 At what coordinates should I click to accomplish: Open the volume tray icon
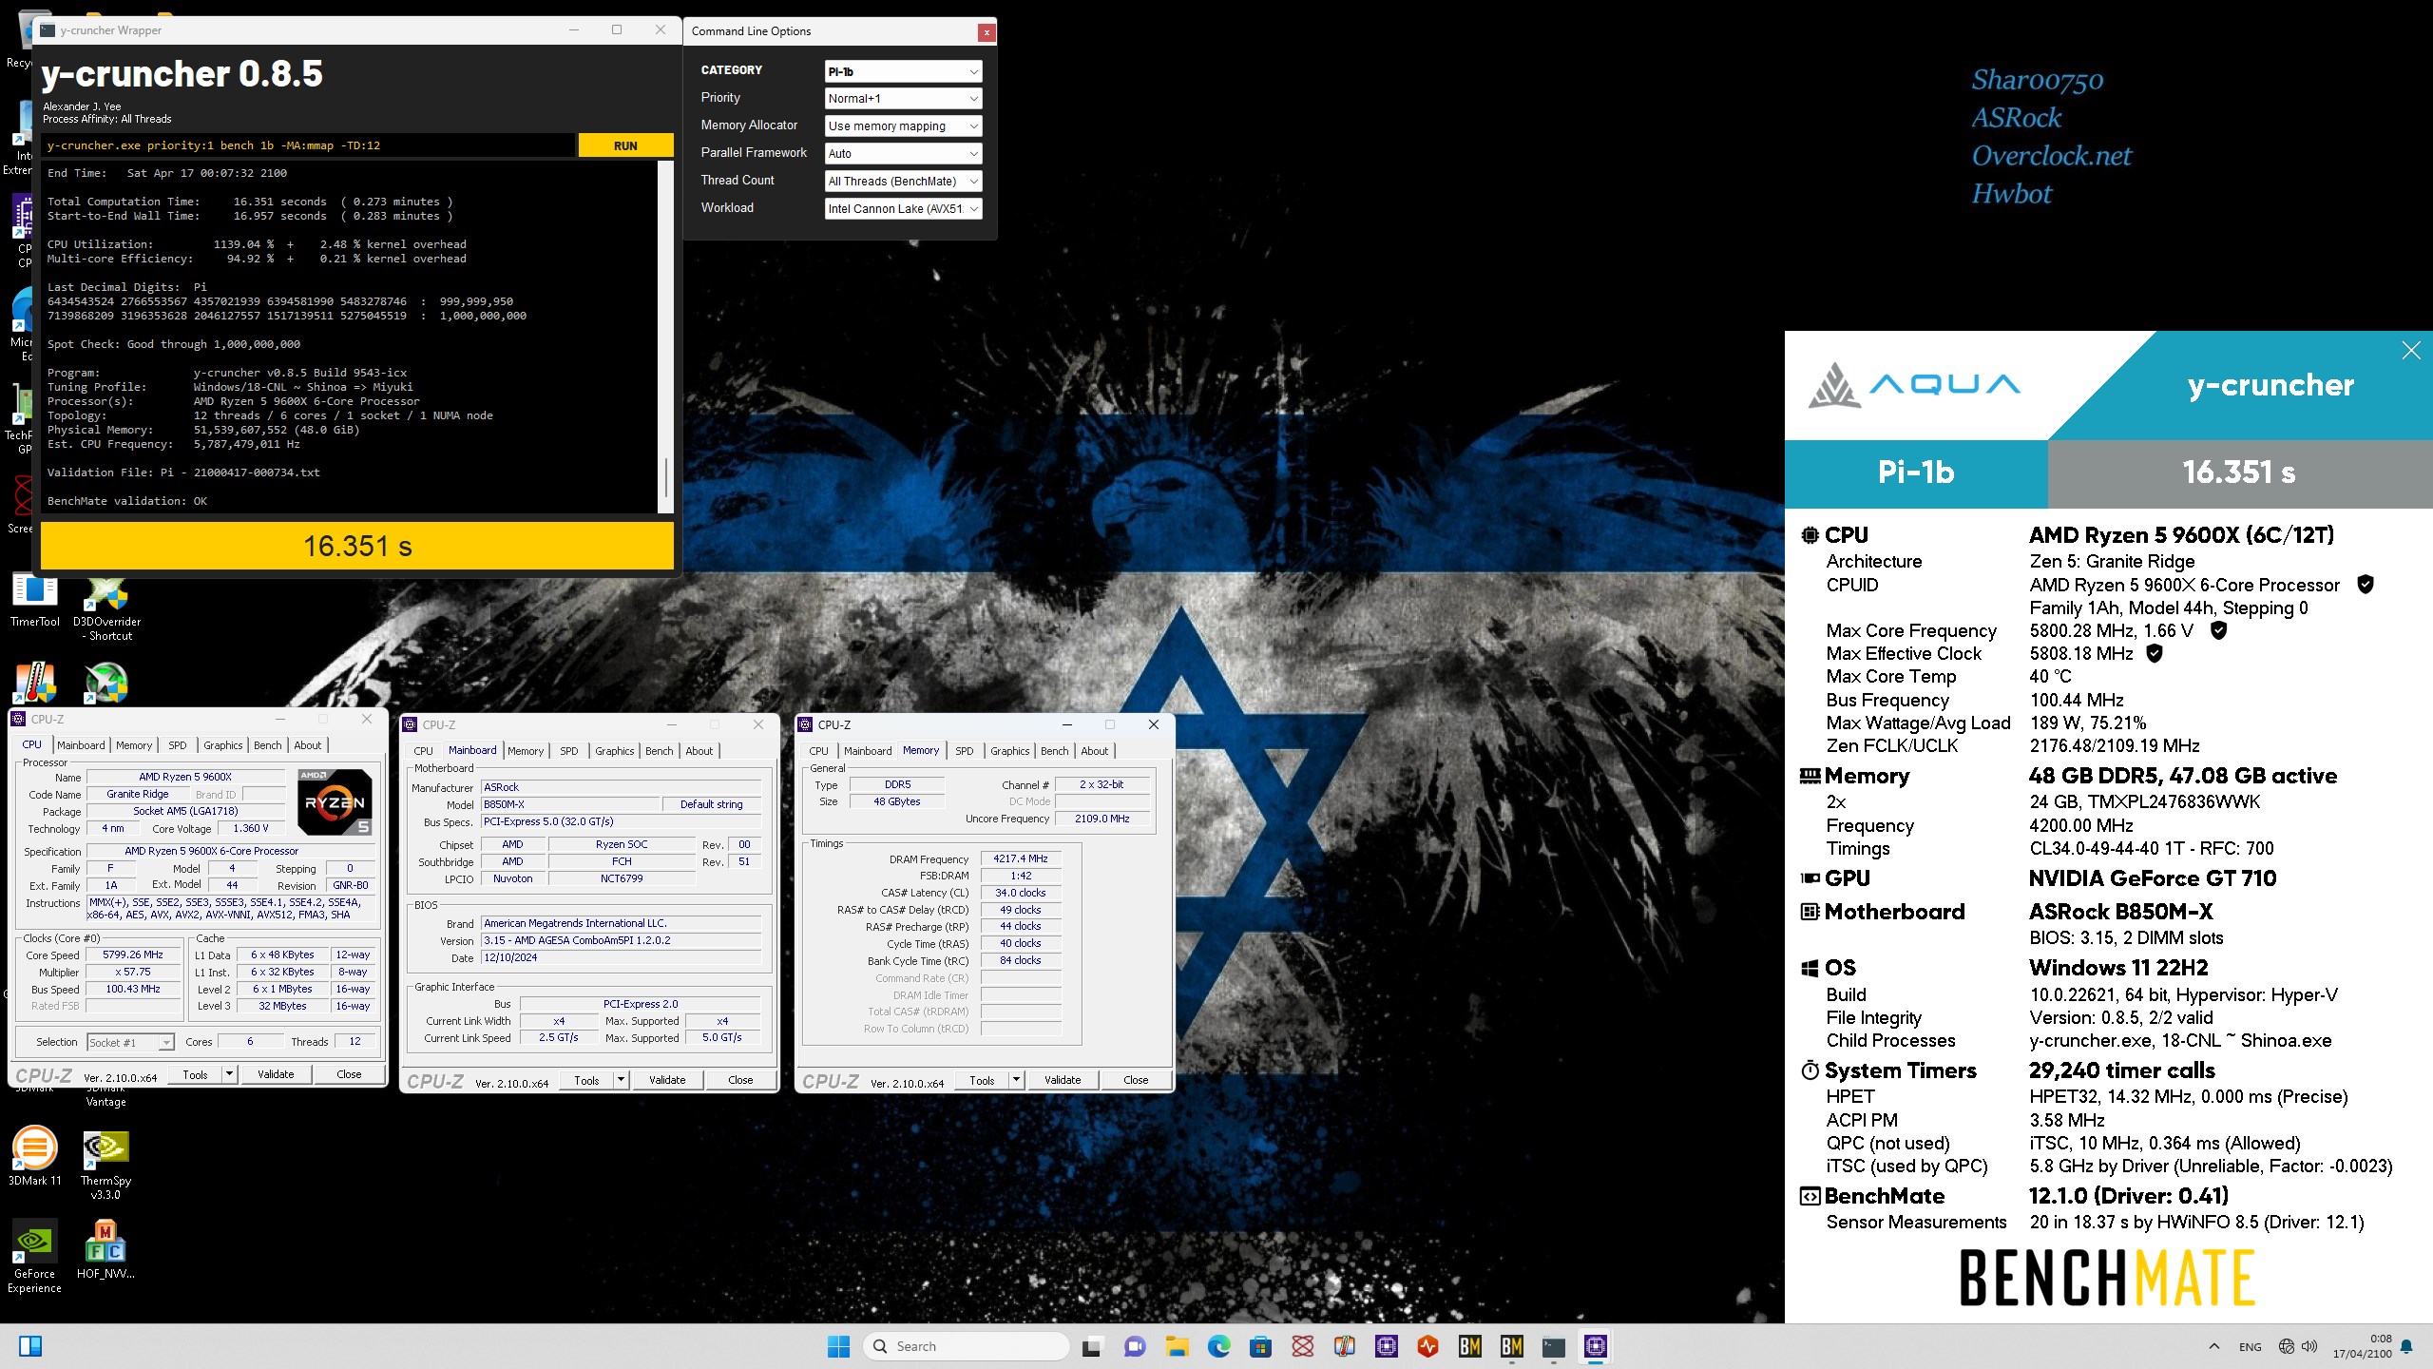2309,1346
